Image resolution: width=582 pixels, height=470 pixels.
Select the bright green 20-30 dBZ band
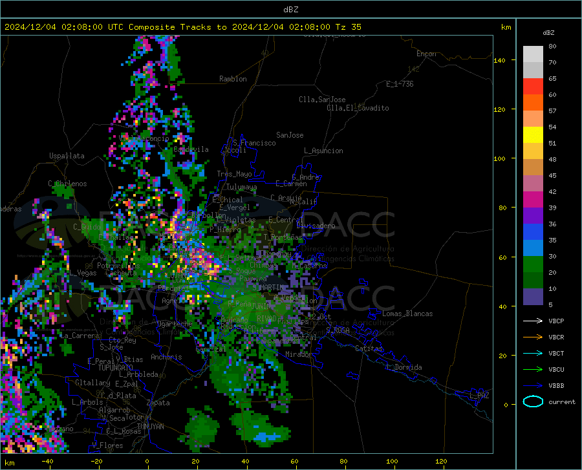(x=533, y=264)
